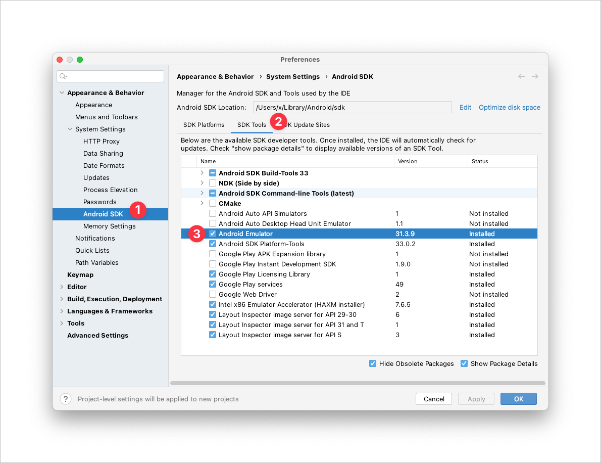Check Google Play Instant Development SDK
Viewport: 601px width, 463px height.
[x=212, y=264]
